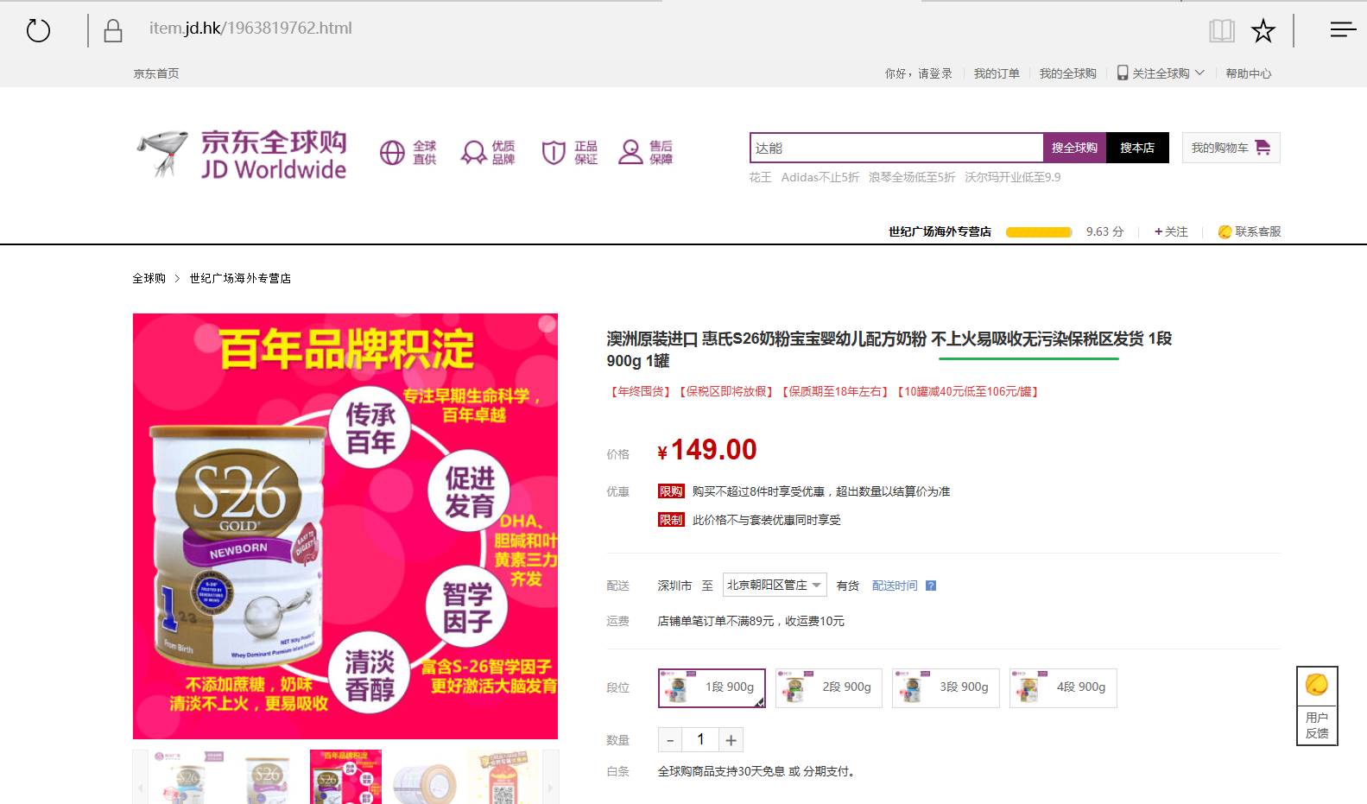
Task: Select third highlighted pink thumbnail
Action: coord(345,777)
